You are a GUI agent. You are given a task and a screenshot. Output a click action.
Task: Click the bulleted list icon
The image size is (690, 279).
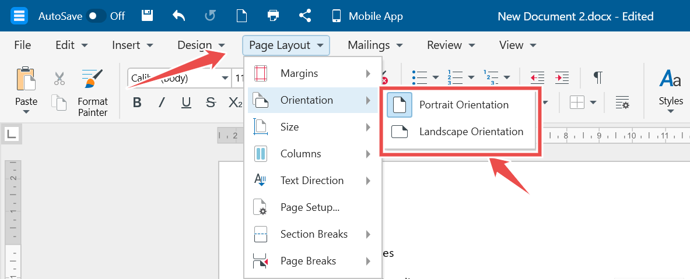click(x=420, y=77)
